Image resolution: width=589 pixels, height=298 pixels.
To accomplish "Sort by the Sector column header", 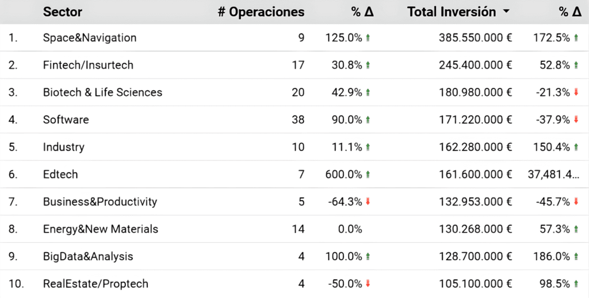I will point(62,12).
